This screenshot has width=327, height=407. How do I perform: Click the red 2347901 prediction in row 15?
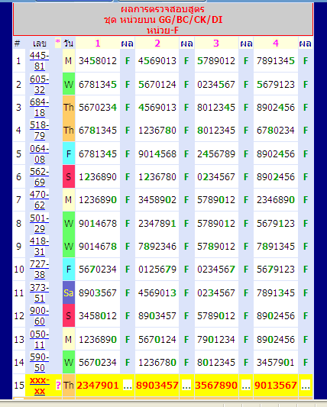(x=98, y=386)
